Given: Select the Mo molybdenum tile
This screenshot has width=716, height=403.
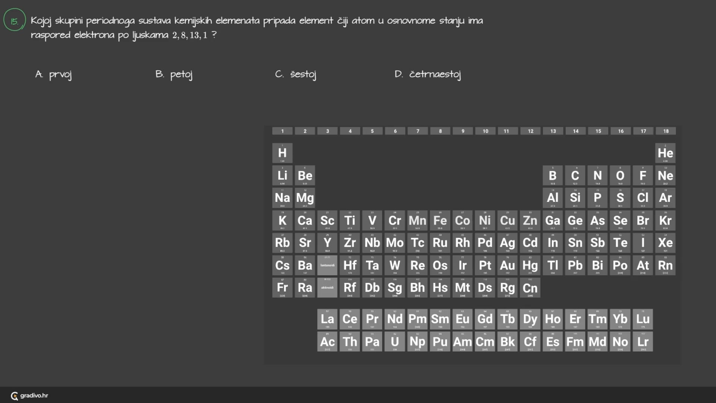Looking at the screenshot, I should point(395,243).
